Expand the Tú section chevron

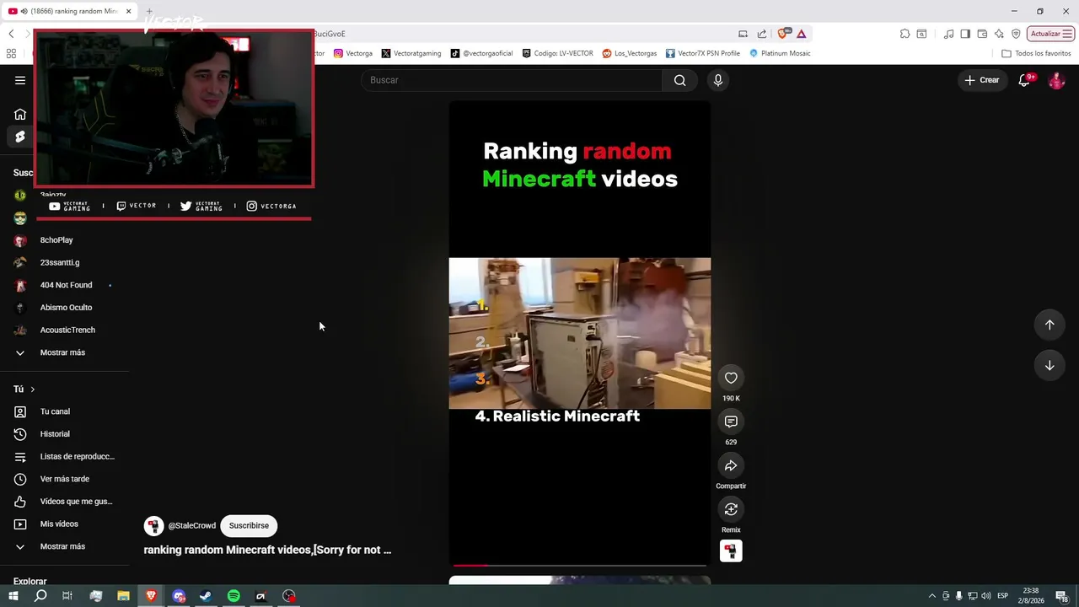click(32, 389)
